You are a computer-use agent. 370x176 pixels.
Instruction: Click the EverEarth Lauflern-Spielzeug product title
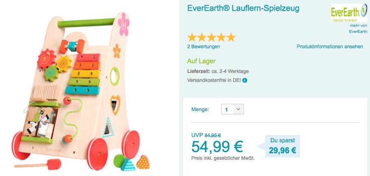click(243, 8)
